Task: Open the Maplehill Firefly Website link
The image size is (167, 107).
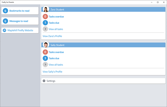Action: [x=20, y=30]
